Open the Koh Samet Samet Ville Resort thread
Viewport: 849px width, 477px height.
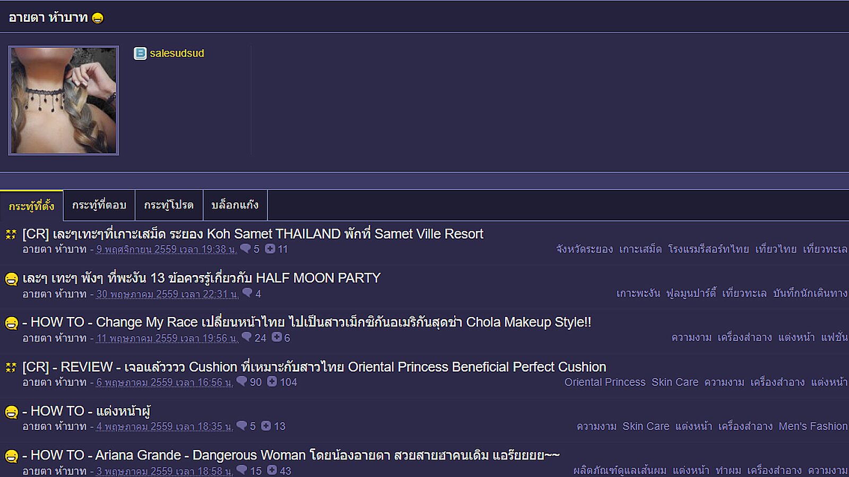click(x=253, y=234)
